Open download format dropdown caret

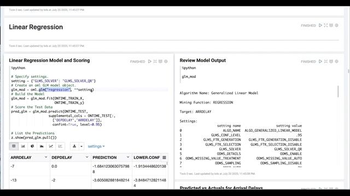pos(81,146)
